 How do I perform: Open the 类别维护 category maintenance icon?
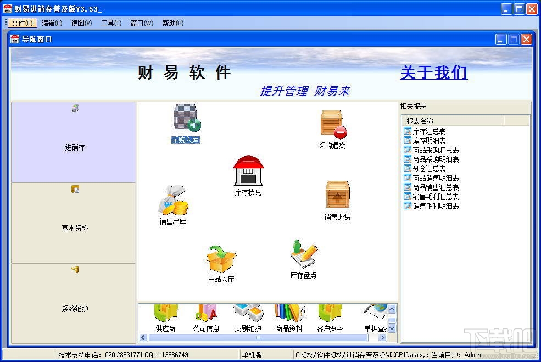click(x=248, y=317)
